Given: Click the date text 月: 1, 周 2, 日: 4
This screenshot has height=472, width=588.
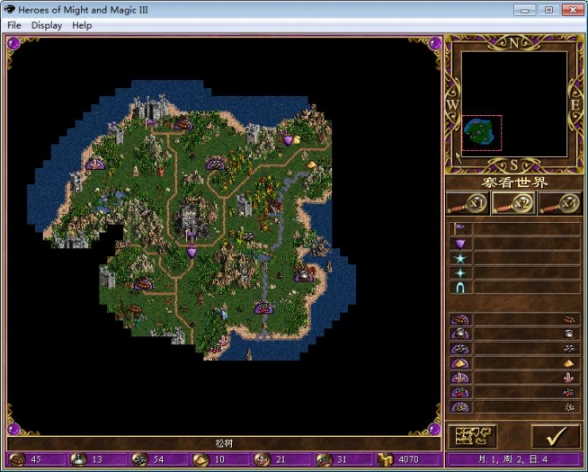Looking at the screenshot, I should tap(513, 459).
